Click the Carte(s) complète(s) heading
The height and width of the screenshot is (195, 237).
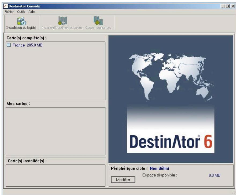(27, 38)
